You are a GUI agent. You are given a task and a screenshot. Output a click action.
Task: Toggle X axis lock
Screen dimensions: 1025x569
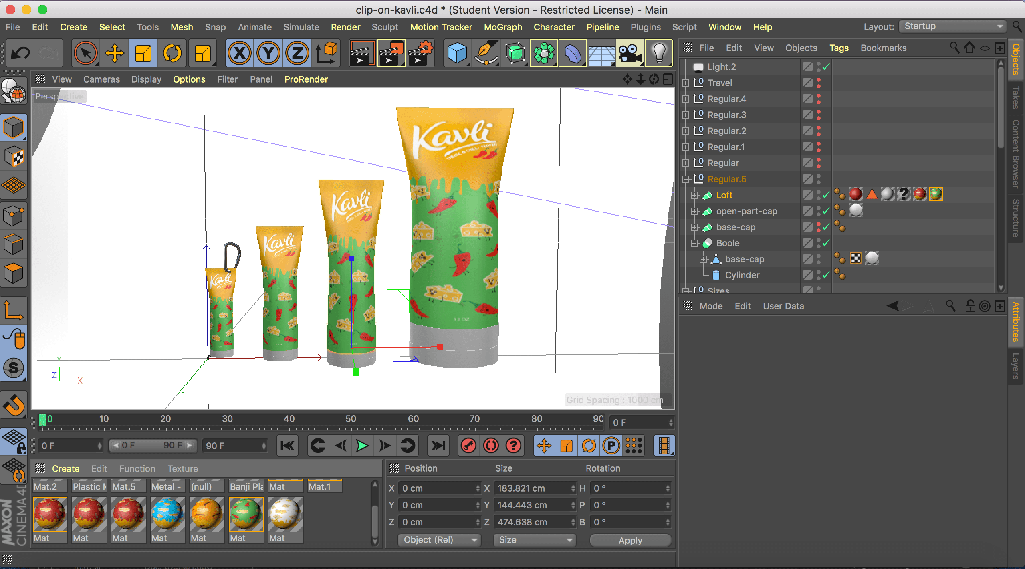(240, 53)
